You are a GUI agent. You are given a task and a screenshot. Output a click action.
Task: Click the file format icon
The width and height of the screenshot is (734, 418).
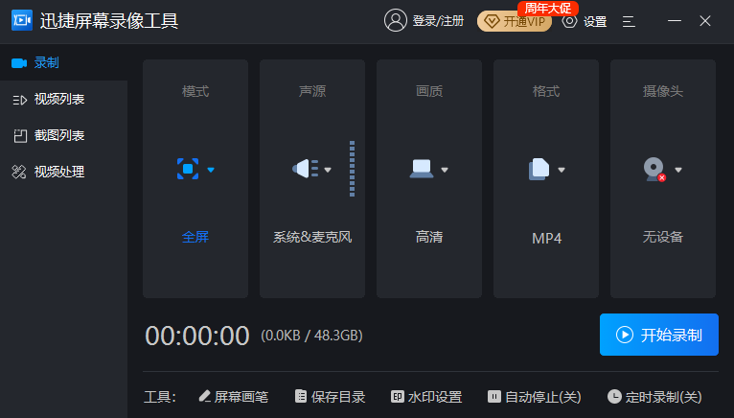(x=539, y=169)
